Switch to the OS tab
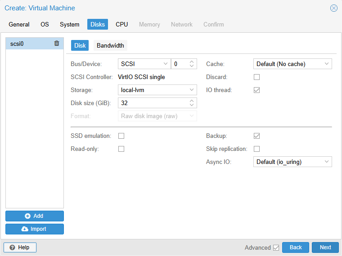 [x=45, y=24]
